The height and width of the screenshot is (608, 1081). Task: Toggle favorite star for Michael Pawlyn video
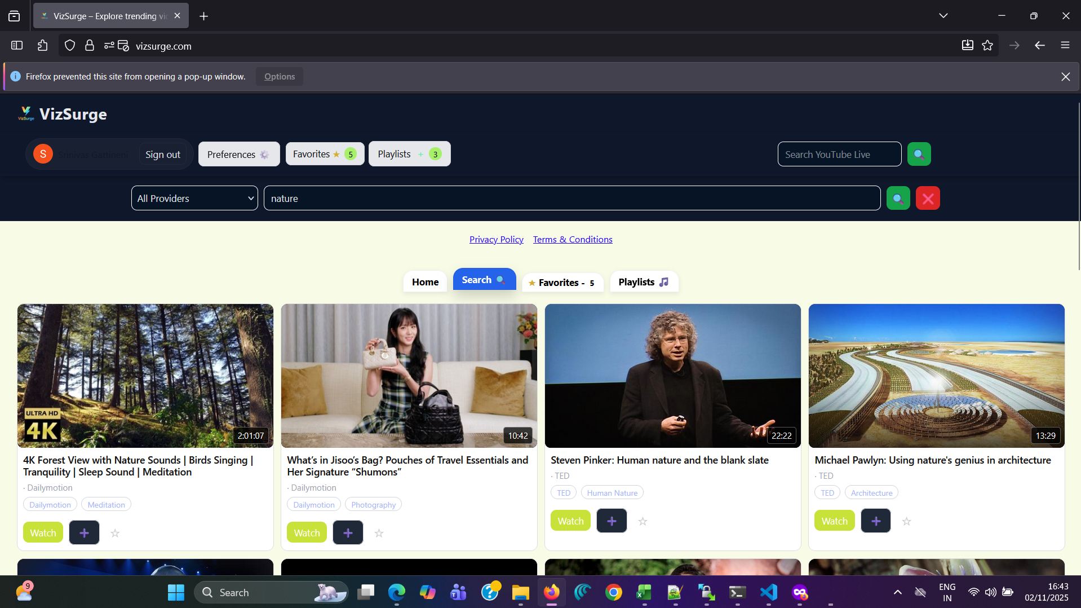pos(906,521)
